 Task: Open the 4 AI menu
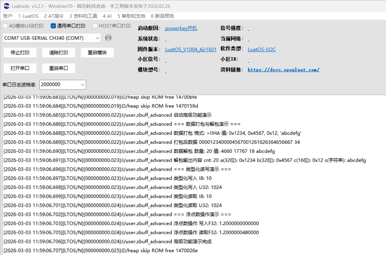click(107, 16)
